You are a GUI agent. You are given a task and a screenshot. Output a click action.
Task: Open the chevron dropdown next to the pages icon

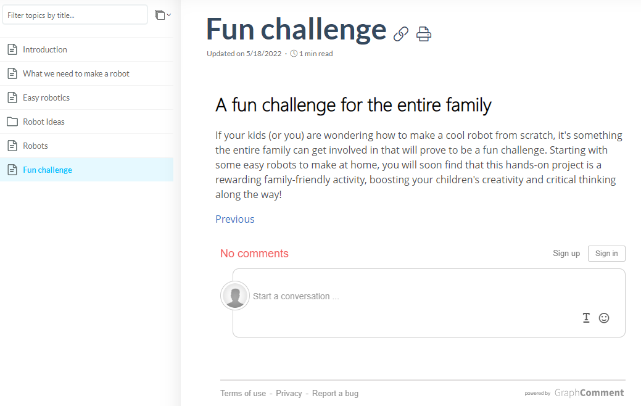click(168, 15)
